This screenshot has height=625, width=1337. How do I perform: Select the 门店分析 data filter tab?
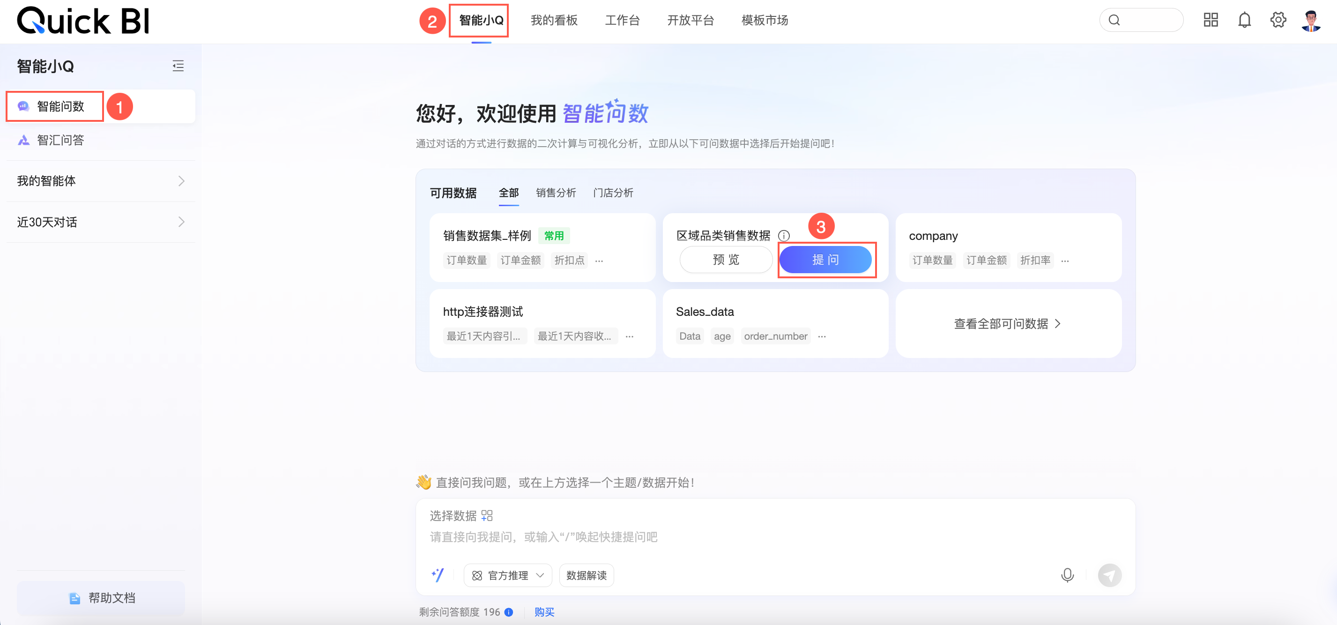[x=613, y=193]
